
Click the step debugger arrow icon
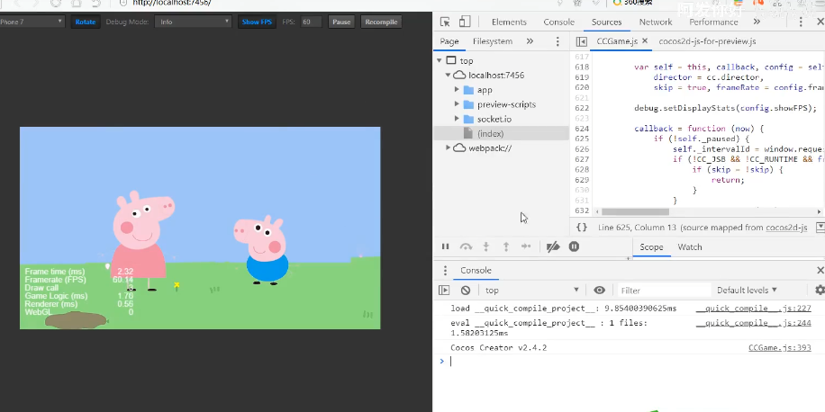pyautogui.click(x=526, y=246)
